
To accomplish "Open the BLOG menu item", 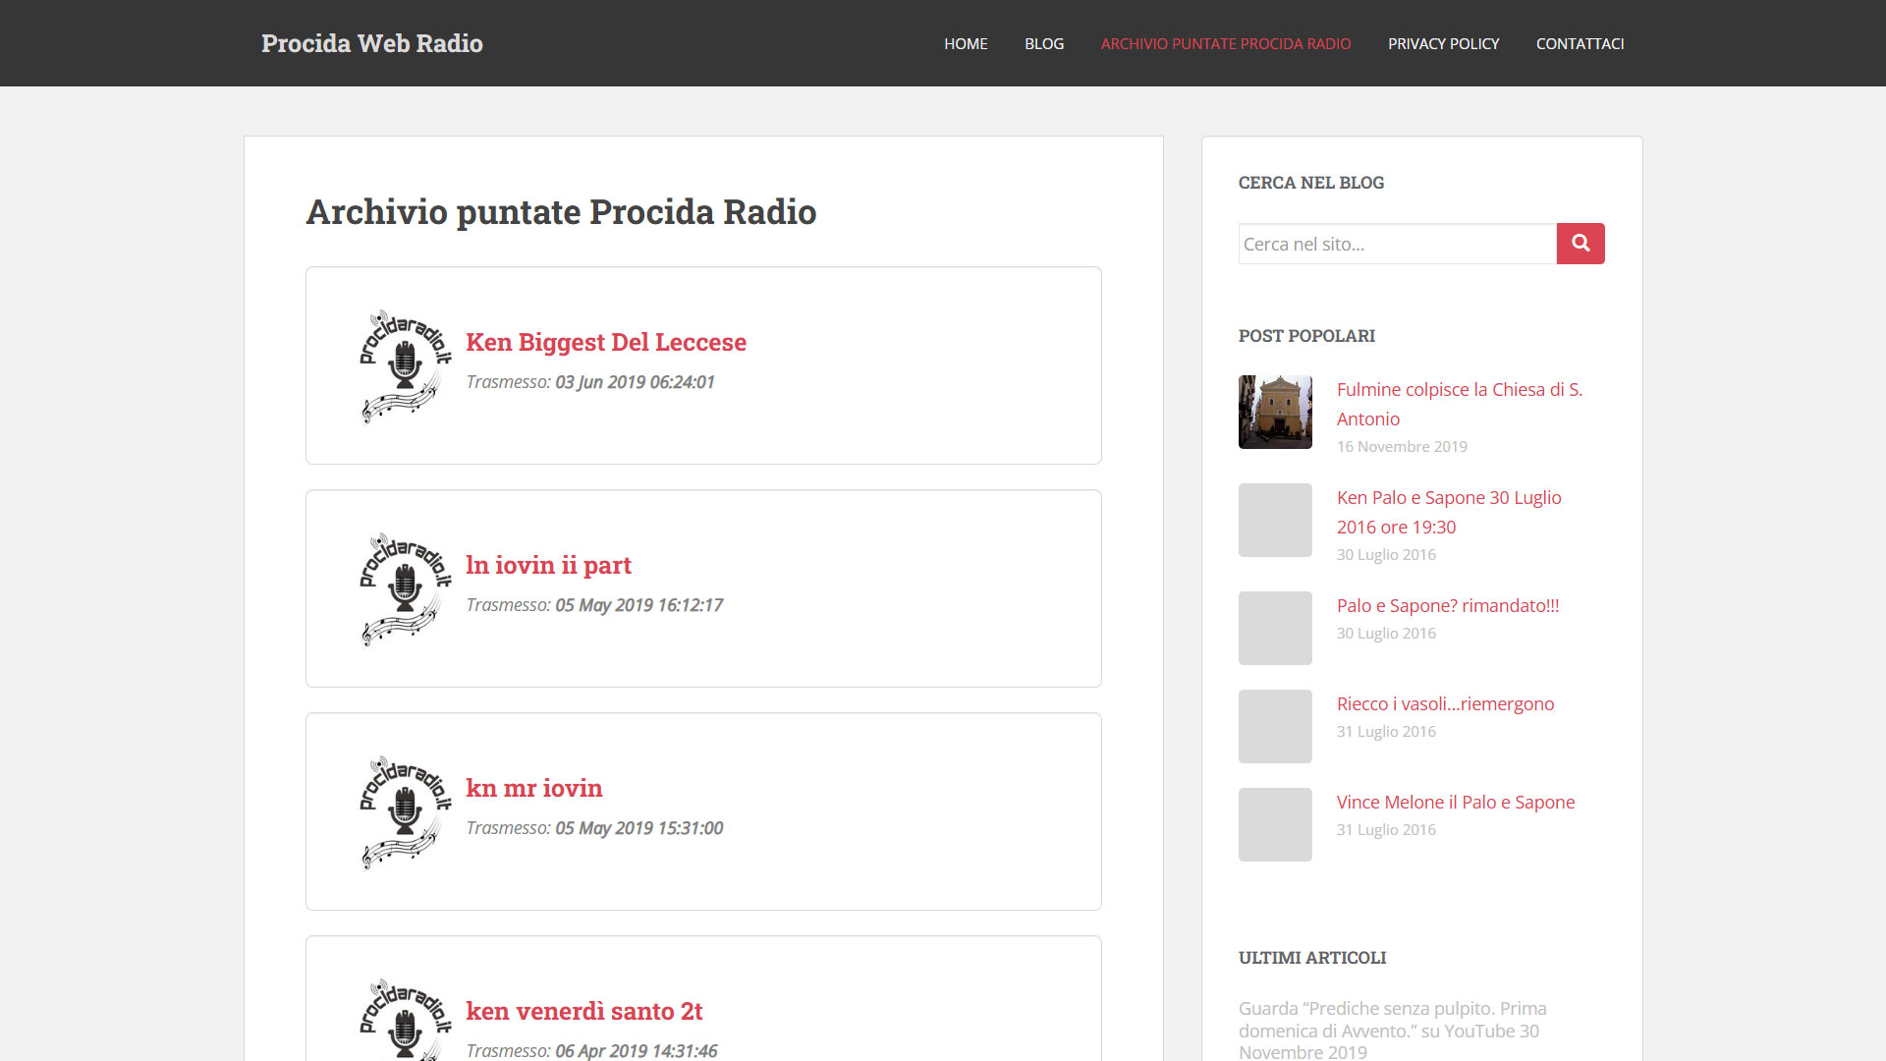I will pos(1044,43).
